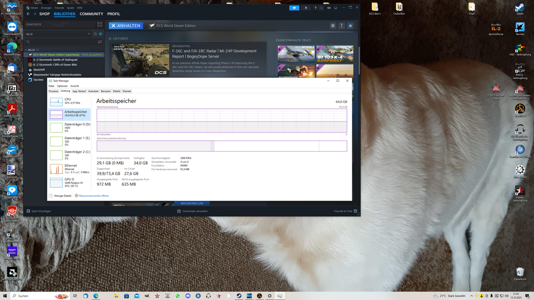Open the game settings gear icon
This screenshot has width=534, height=300.
pos(333,26)
